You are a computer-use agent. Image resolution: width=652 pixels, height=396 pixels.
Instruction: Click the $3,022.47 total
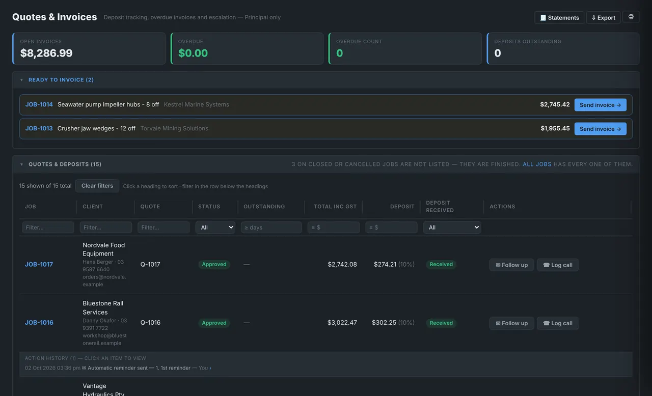pyautogui.click(x=342, y=323)
